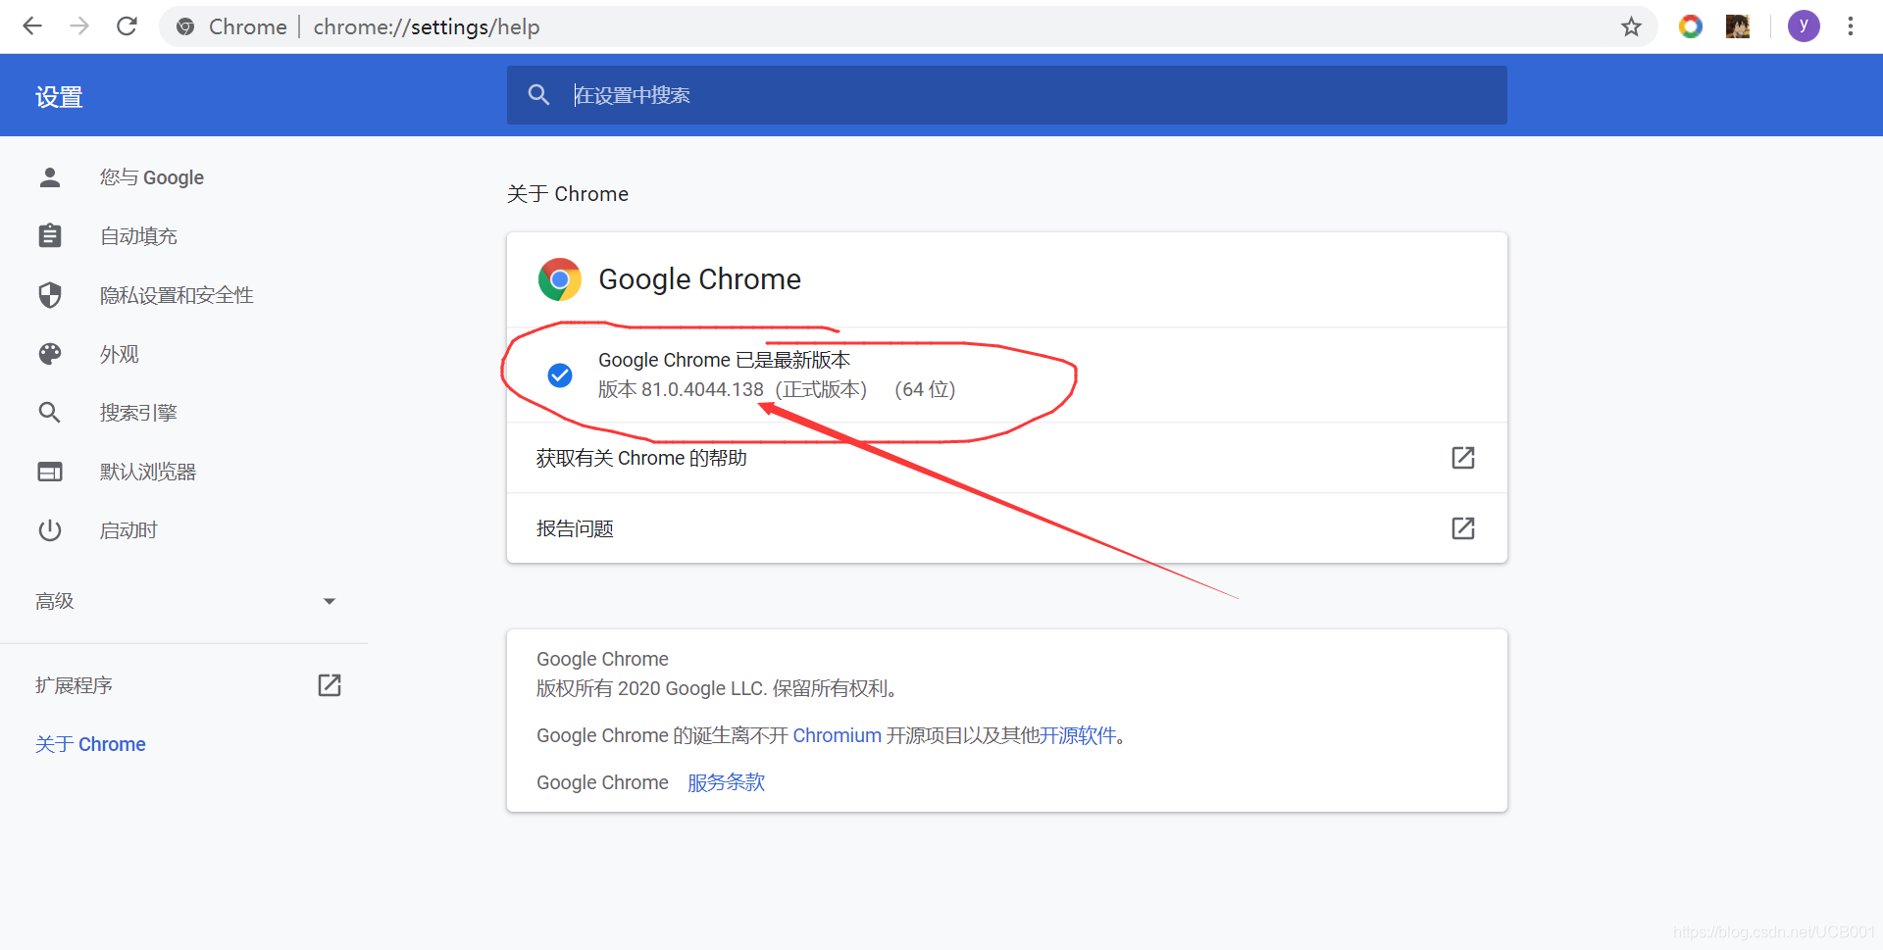Click the palette icon beside 外观
This screenshot has width=1883, height=950.
pos(50,354)
